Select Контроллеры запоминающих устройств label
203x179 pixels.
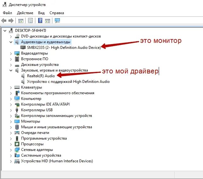tap(56, 116)
